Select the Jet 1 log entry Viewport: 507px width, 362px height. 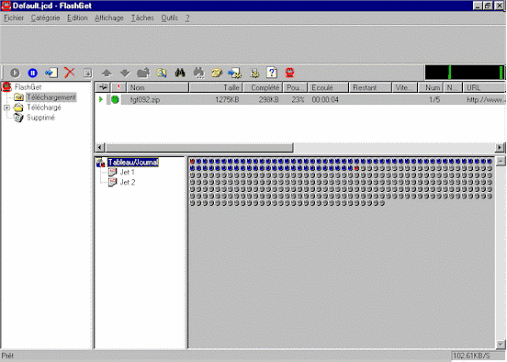(127, 172)
